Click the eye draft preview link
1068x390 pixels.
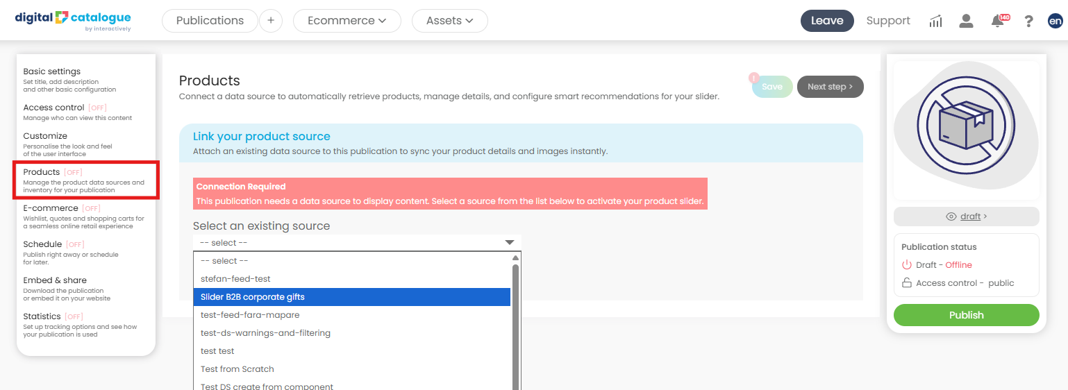pos(966,217)
